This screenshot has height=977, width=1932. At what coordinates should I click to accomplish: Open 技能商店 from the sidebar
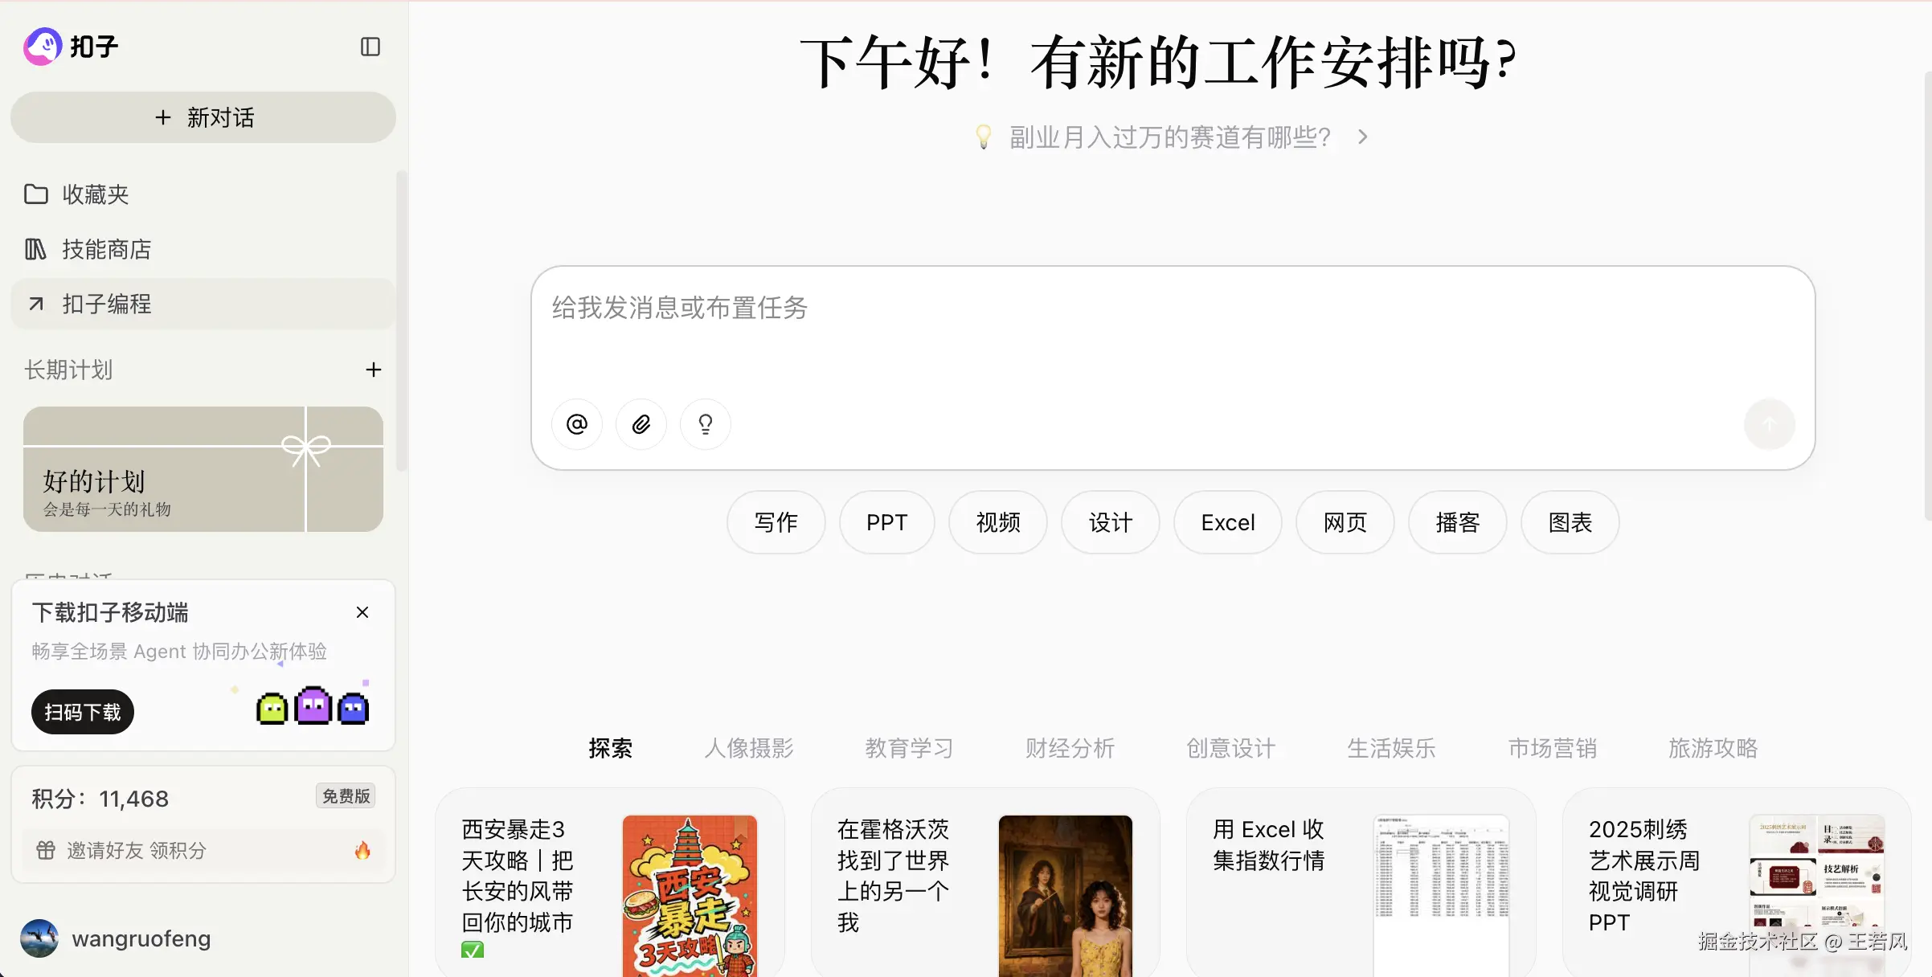point(106,249)
